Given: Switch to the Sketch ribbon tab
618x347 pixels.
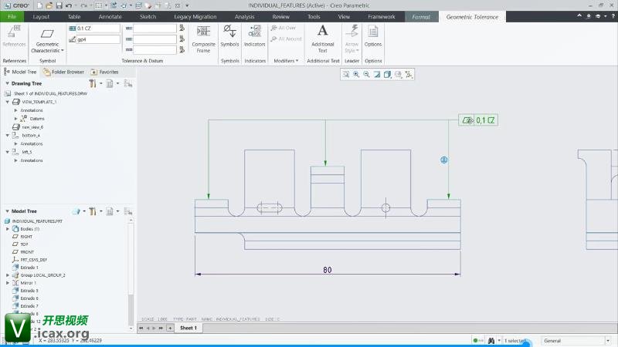Looking at the screenshot, I should click(x=148, y=16).
